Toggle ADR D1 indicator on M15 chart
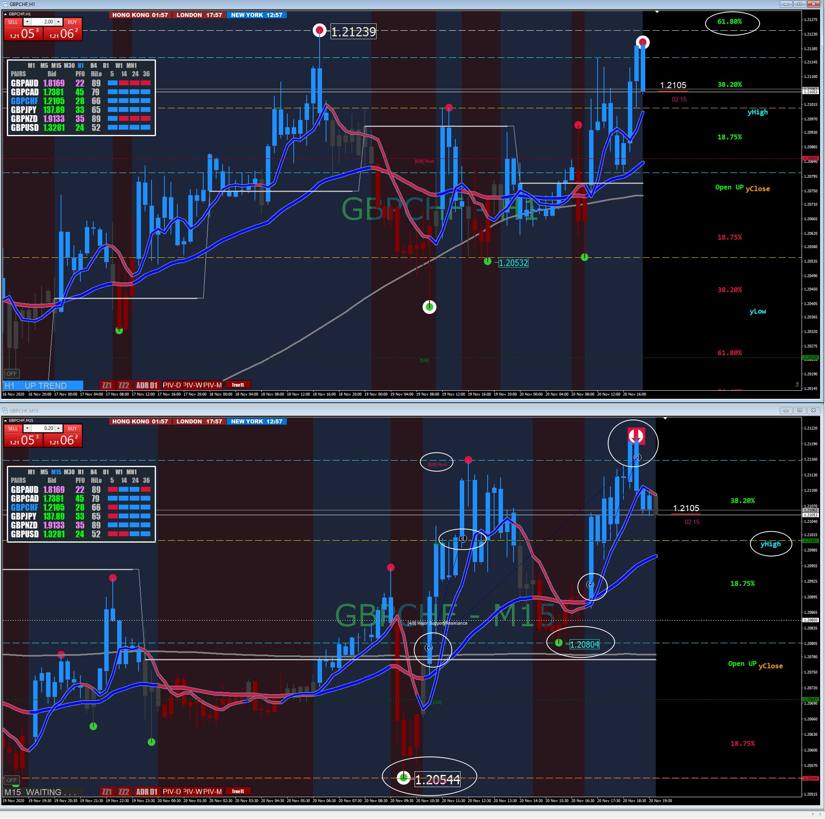825x819 pixels. click(147, 792)
